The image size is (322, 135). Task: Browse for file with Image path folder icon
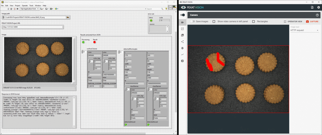tap(68, 17)
